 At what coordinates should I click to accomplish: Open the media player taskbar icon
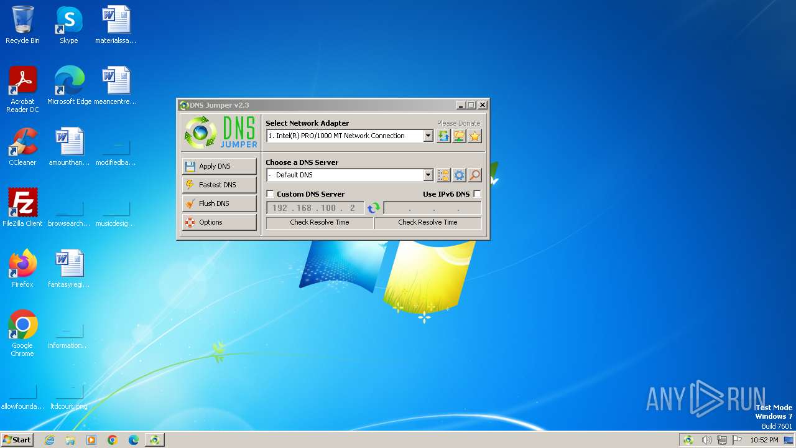[91, 440]
